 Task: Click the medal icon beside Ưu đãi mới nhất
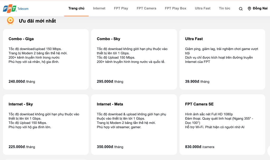pos(10,21)
